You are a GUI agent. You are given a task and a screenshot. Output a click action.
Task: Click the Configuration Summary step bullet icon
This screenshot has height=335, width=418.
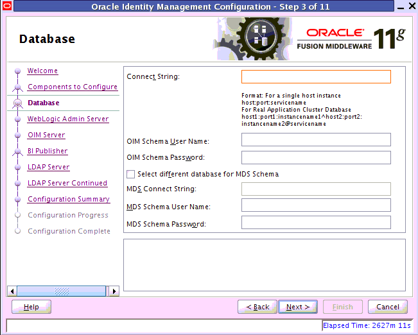[17, 200]
